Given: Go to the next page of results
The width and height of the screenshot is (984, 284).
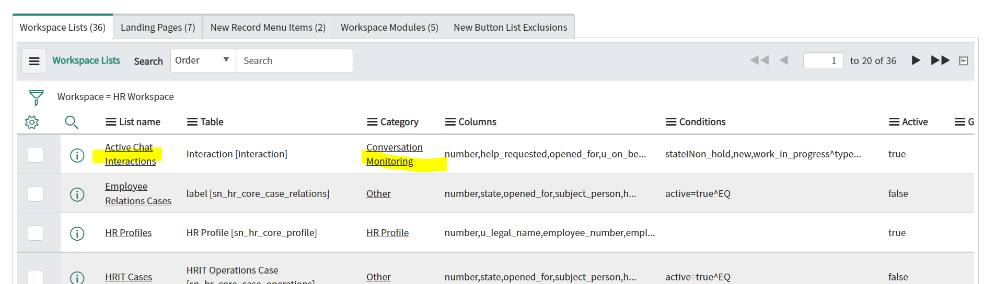Looking at the screenshot, I should pos(916,60).
